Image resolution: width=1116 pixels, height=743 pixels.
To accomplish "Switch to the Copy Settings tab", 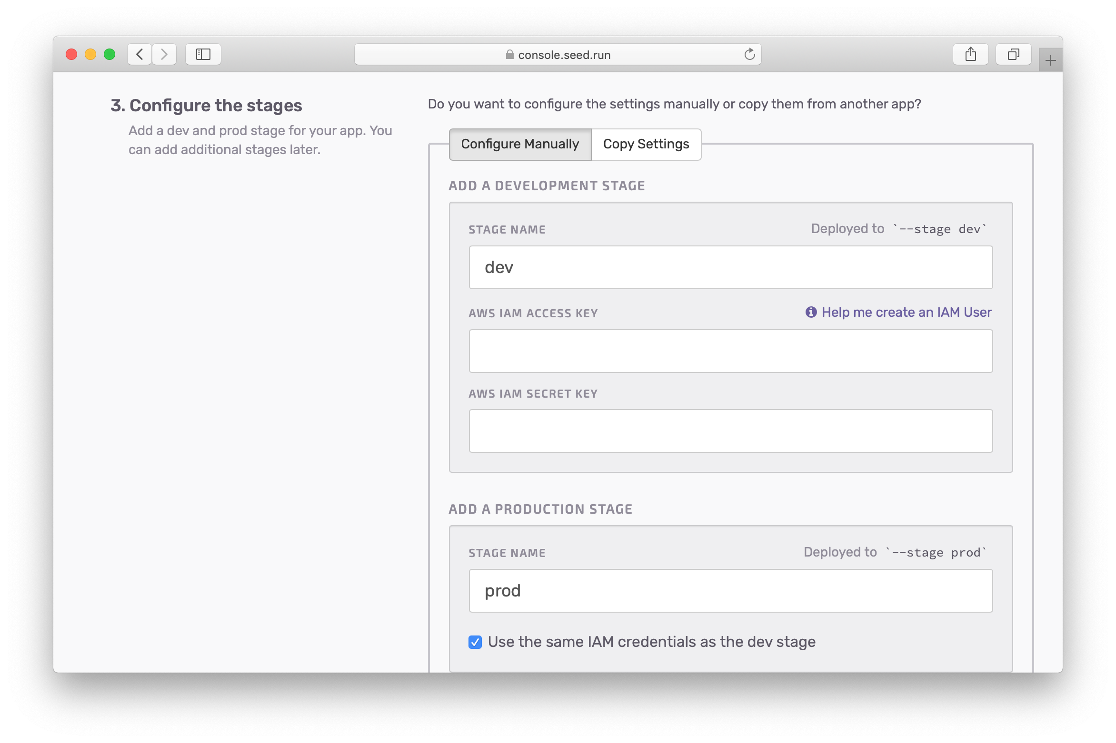I will click(x=646, y=144).
